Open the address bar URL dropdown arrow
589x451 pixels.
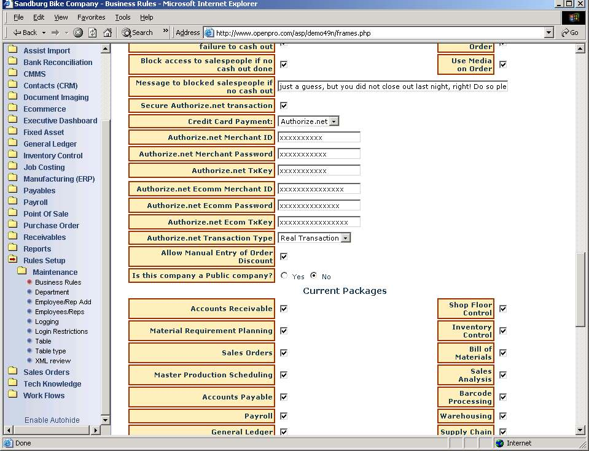coord(548,33)
